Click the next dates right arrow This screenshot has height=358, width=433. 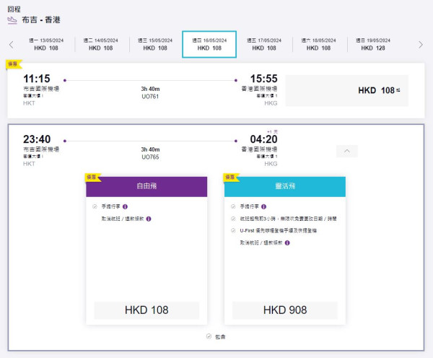coord(421,45)
